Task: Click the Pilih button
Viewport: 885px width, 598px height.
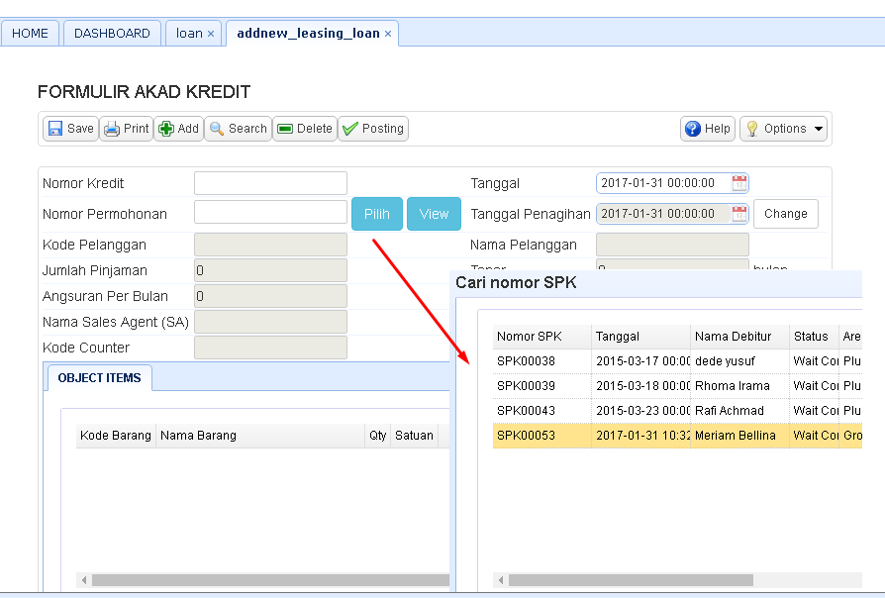Action: [x=376, y=213]
